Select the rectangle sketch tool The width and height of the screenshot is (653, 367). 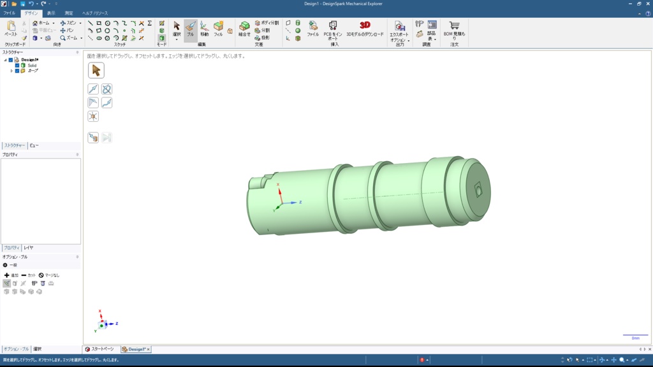point(99,24)
